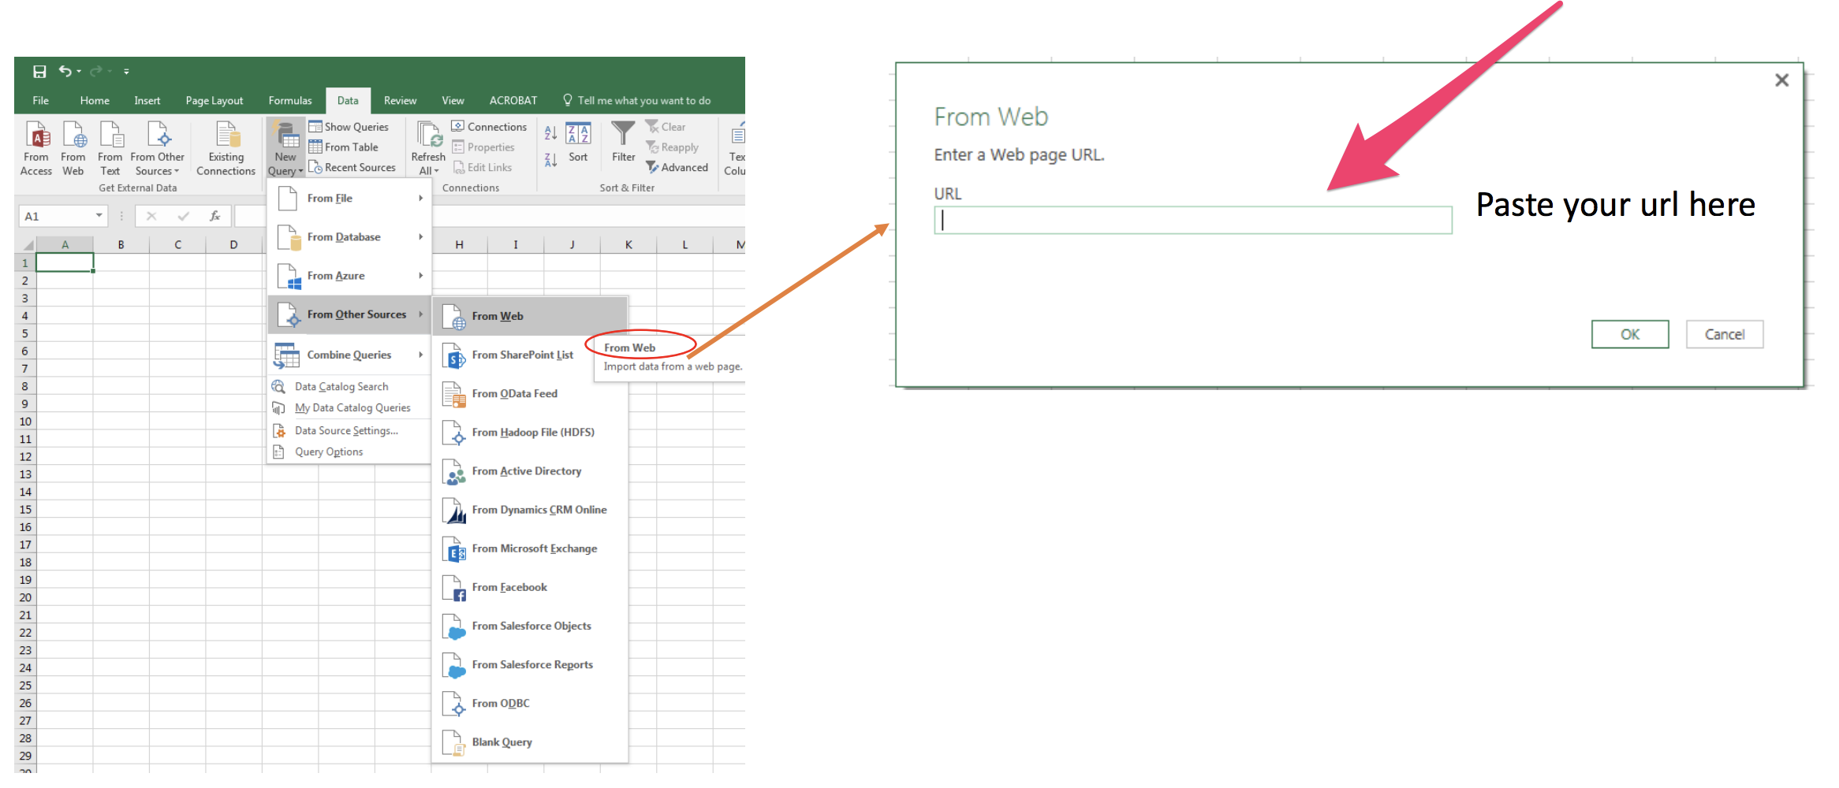
Task: Click Recent Sources button
Action: tap(352, 168)
